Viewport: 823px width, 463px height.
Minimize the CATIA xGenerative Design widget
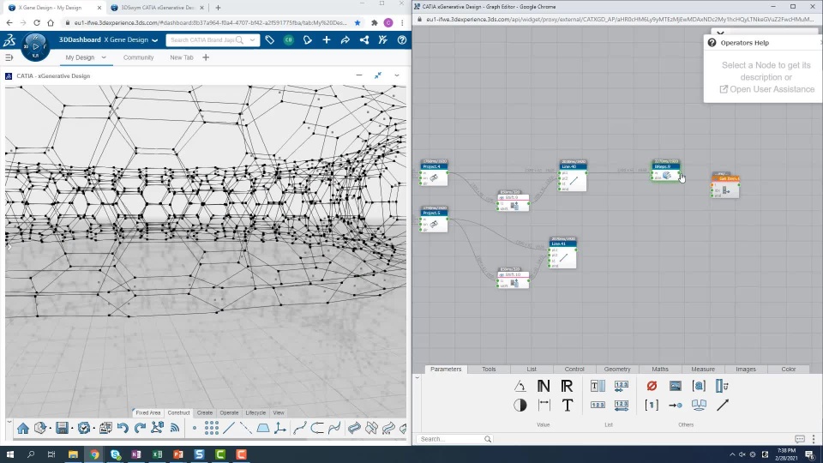pos(359,75)
